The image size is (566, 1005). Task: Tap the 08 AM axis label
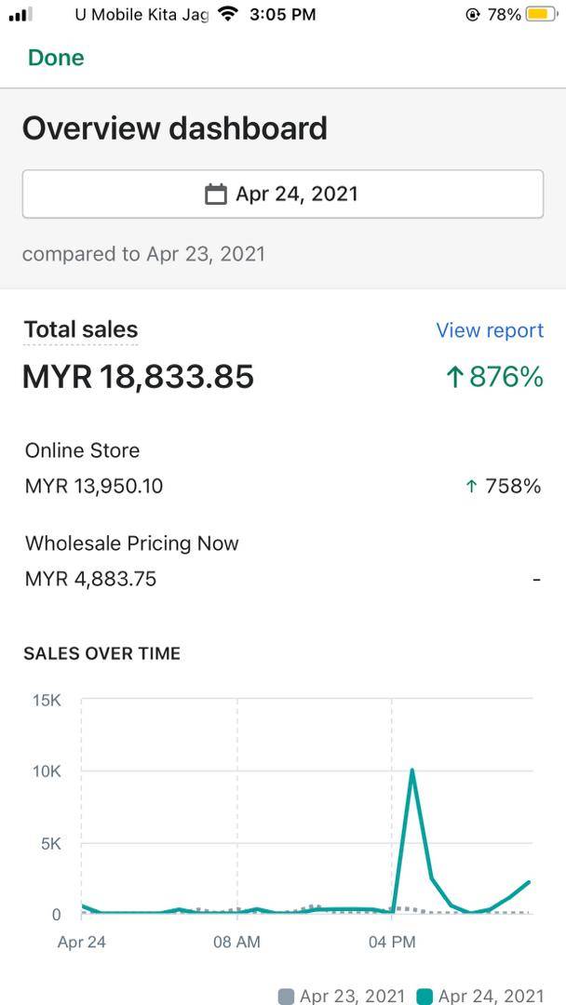pos(236,942)
